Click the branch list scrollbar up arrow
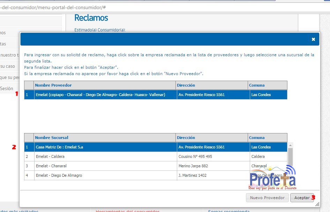 click(x=291, y=145)
